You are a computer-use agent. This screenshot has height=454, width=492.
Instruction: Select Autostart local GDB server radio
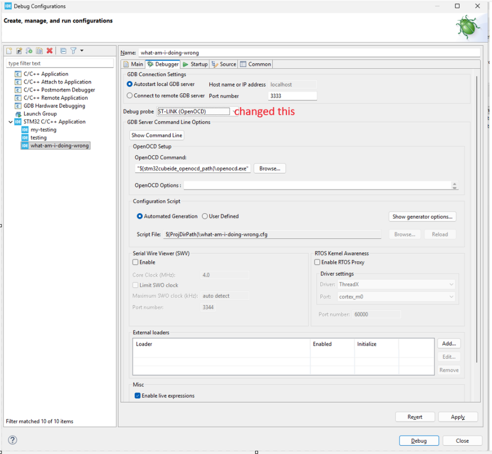coord(130,84)
